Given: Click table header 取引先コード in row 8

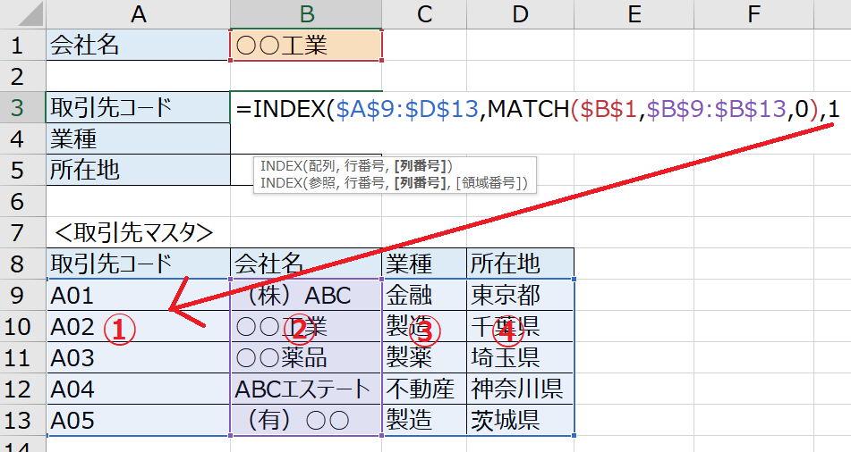Looking at the screenshot, I should point(139,264).
